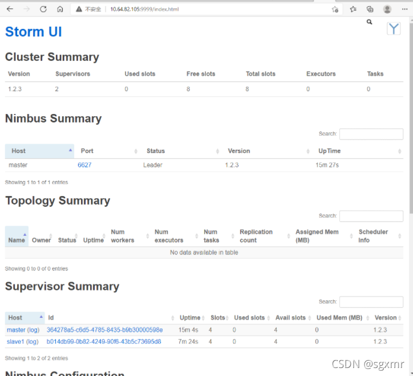This screenshot has height=376, width=413.
Task: Sort Nimbus table by Port column
Action: [107, 151]
